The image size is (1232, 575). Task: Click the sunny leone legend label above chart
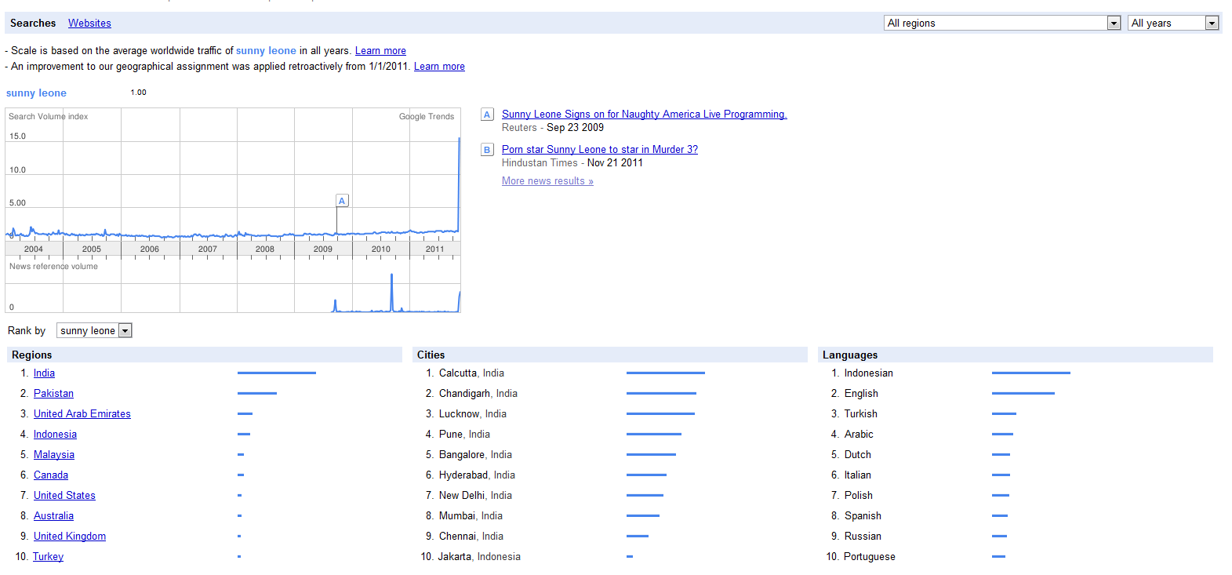(x=36, y=93)
